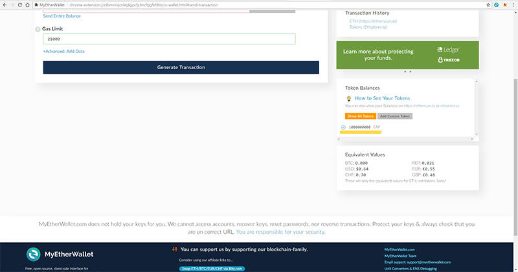This screenshot has width=518, height=272.
Task: Go forward in browser history
Action: 12,5
